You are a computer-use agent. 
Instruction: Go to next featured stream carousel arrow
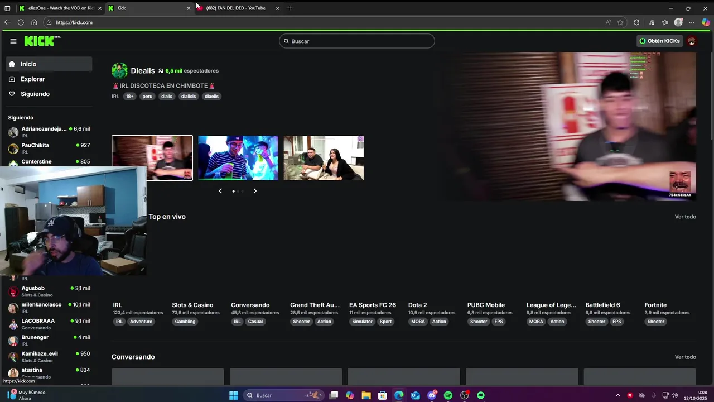point(255,191)
